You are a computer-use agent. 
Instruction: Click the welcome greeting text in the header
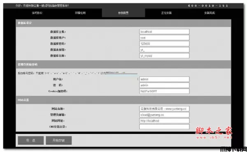pos(42,6)
